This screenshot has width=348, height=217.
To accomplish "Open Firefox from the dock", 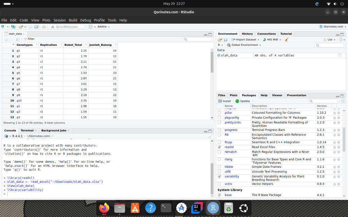I will [x=104, y=208].
